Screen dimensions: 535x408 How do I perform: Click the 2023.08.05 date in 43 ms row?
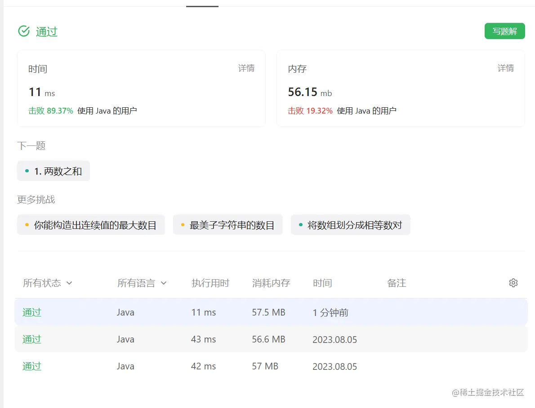tap(335, 339)
